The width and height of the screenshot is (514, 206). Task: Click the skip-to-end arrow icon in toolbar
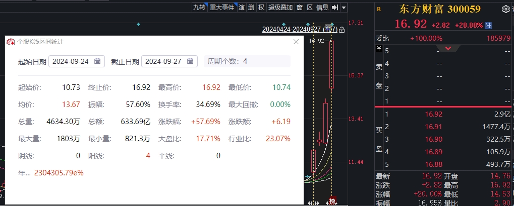point(335,8)
